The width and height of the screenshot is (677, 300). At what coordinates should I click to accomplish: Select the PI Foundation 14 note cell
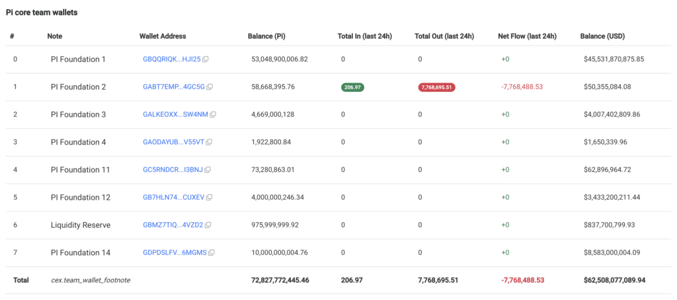80,253
